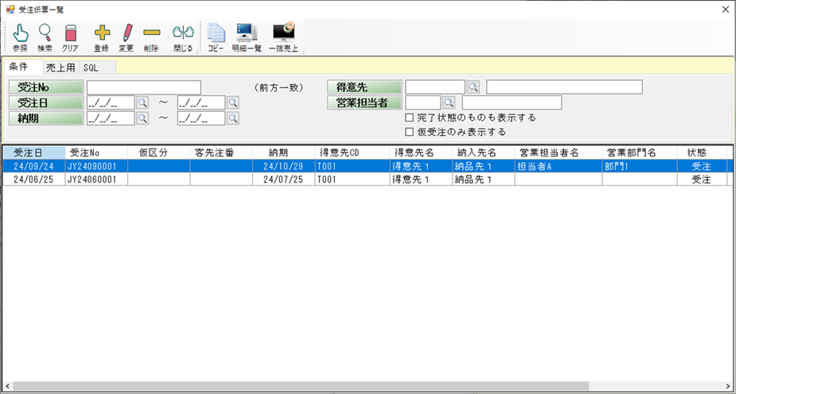Image resolution: width=813 pixels, height=394 pixels.
Task: Click the クリア (clear) eraser icon
Action: click(x=70, y=33)
